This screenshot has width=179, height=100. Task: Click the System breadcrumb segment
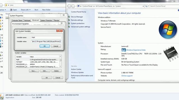coord(118,6)
